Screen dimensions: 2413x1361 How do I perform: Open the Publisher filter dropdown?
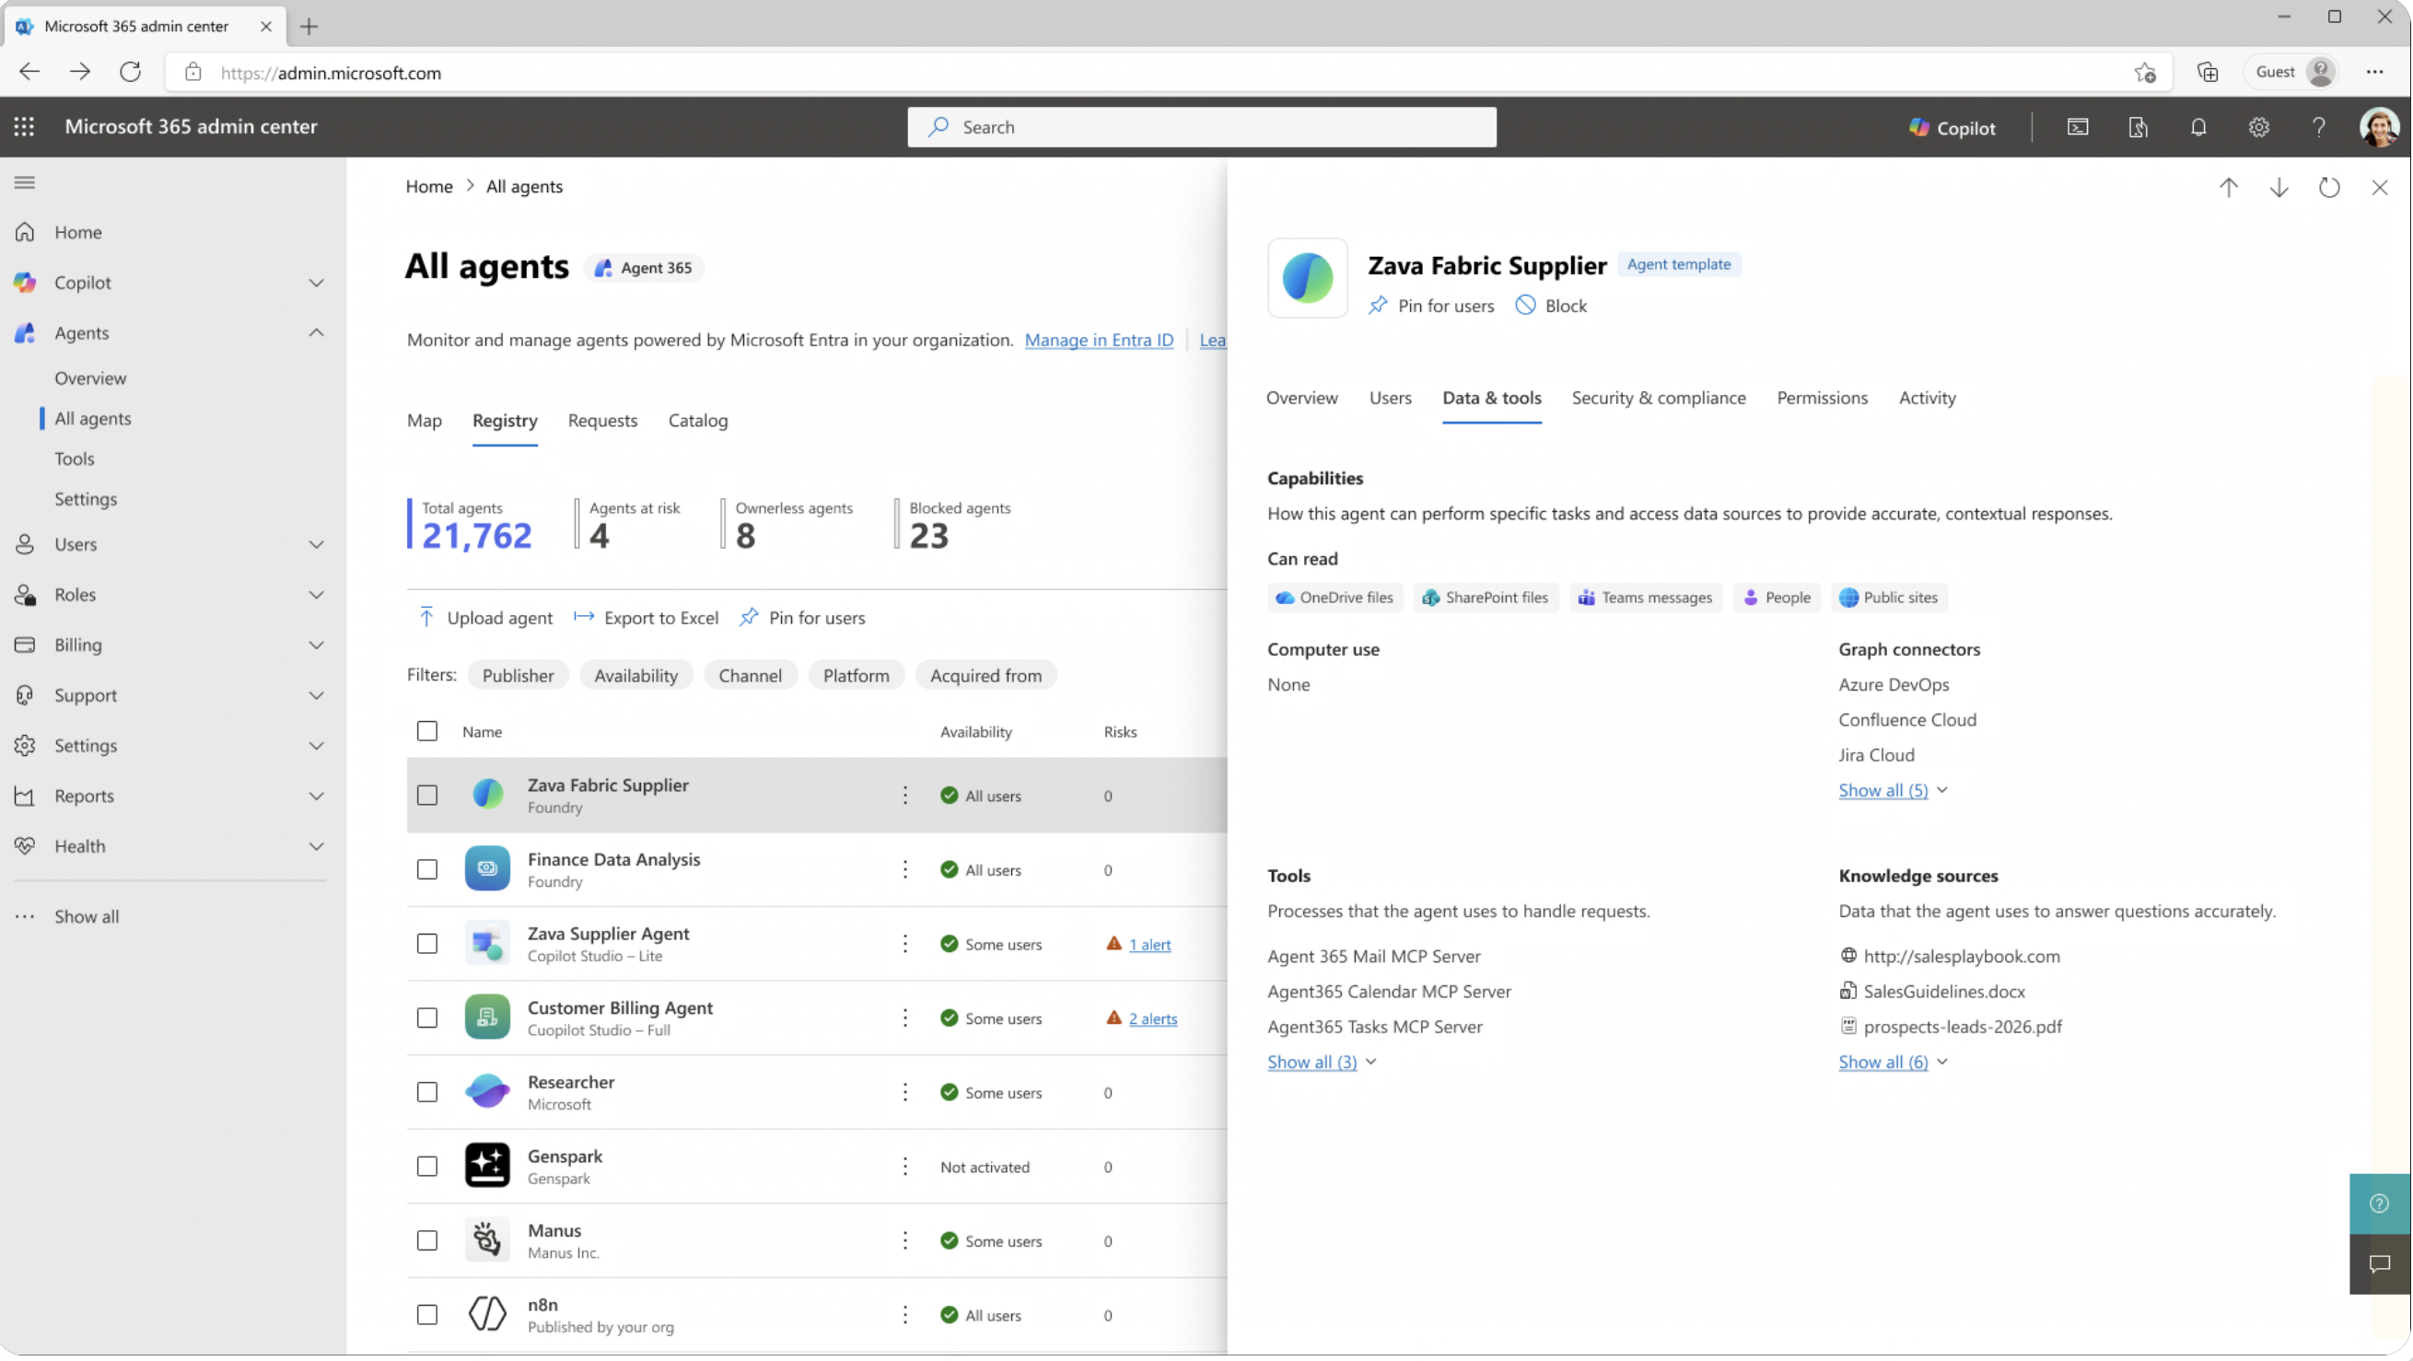[518, 675]
